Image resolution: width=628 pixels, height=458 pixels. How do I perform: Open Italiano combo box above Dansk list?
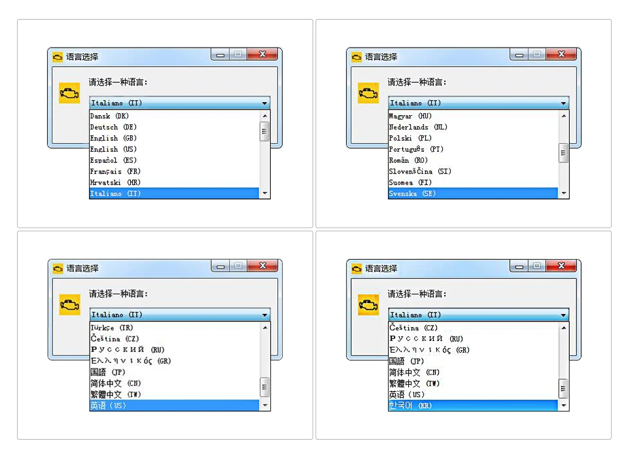pyautogui.click(x=180, y=103)
